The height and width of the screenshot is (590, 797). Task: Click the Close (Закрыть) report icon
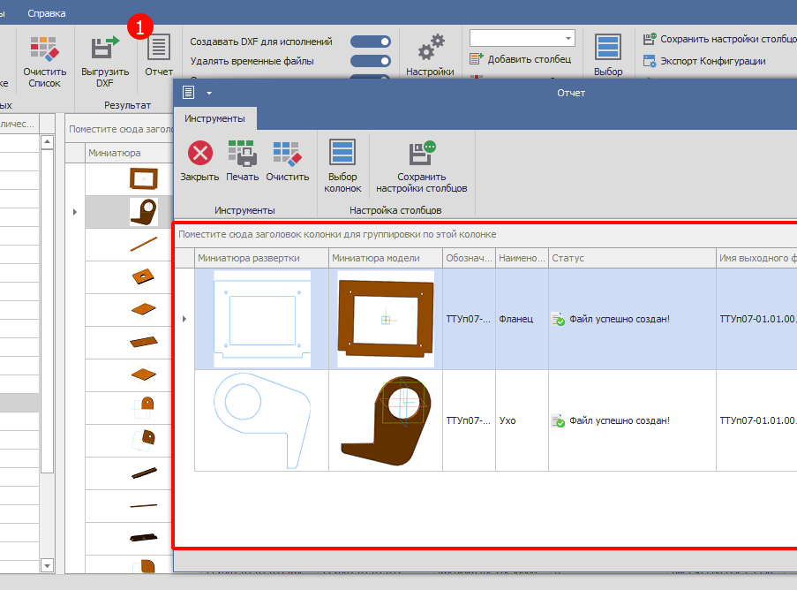(200, 155)
